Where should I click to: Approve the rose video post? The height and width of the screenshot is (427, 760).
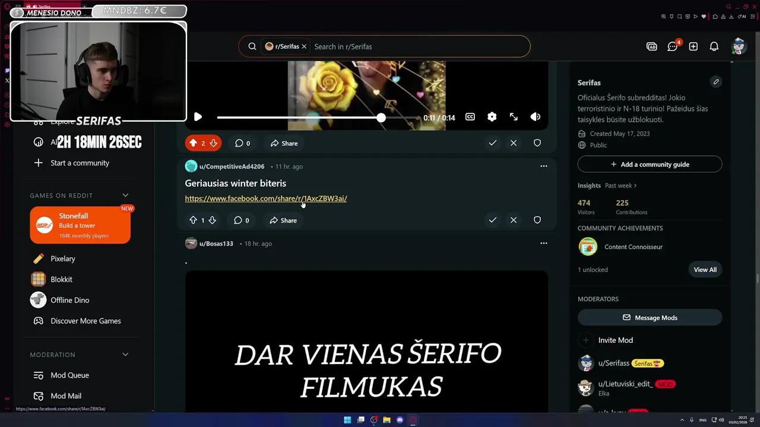493,143
